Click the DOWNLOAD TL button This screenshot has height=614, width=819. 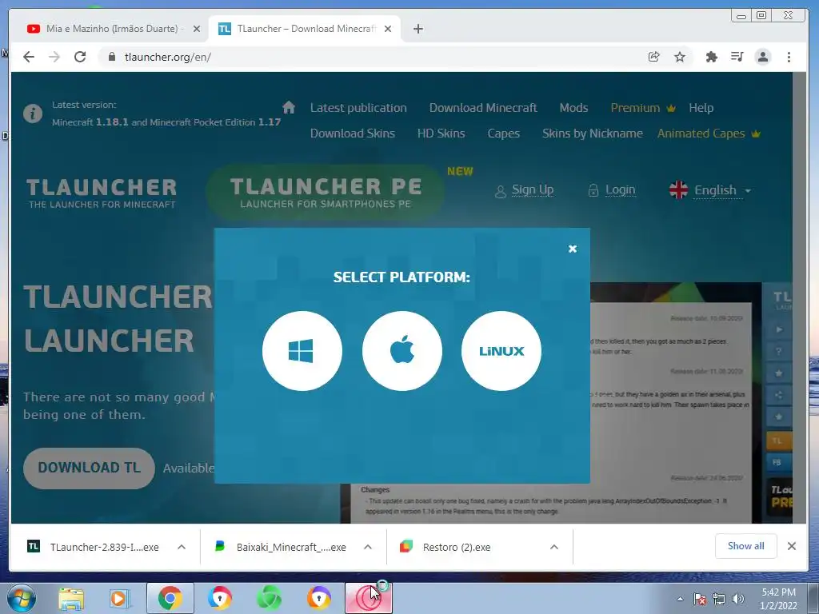[89, 468]
